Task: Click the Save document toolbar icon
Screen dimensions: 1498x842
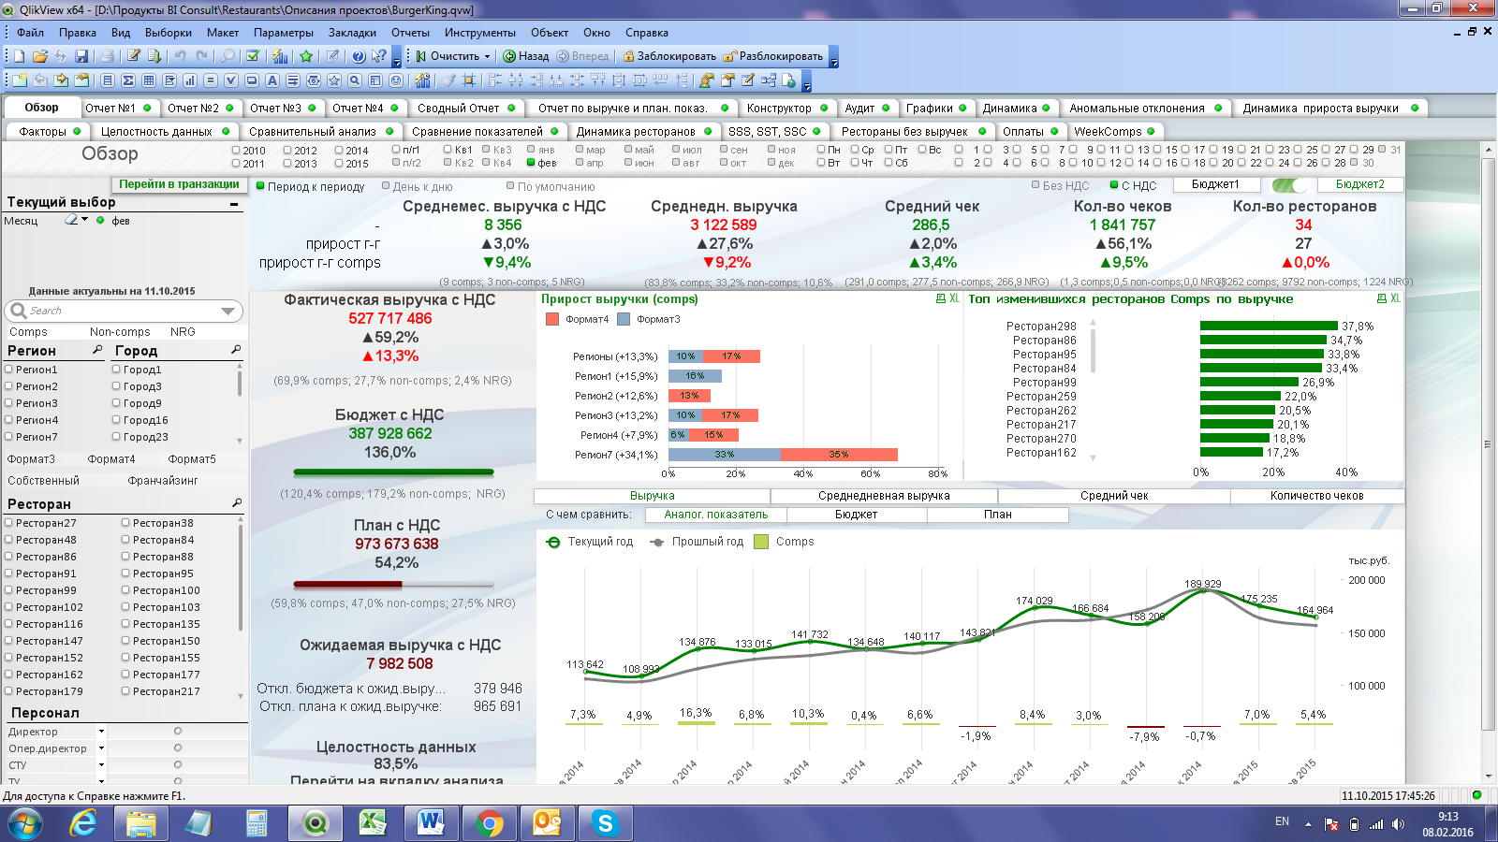Action: coord(81,56)
